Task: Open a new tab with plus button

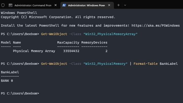Action: click(118, 5)
